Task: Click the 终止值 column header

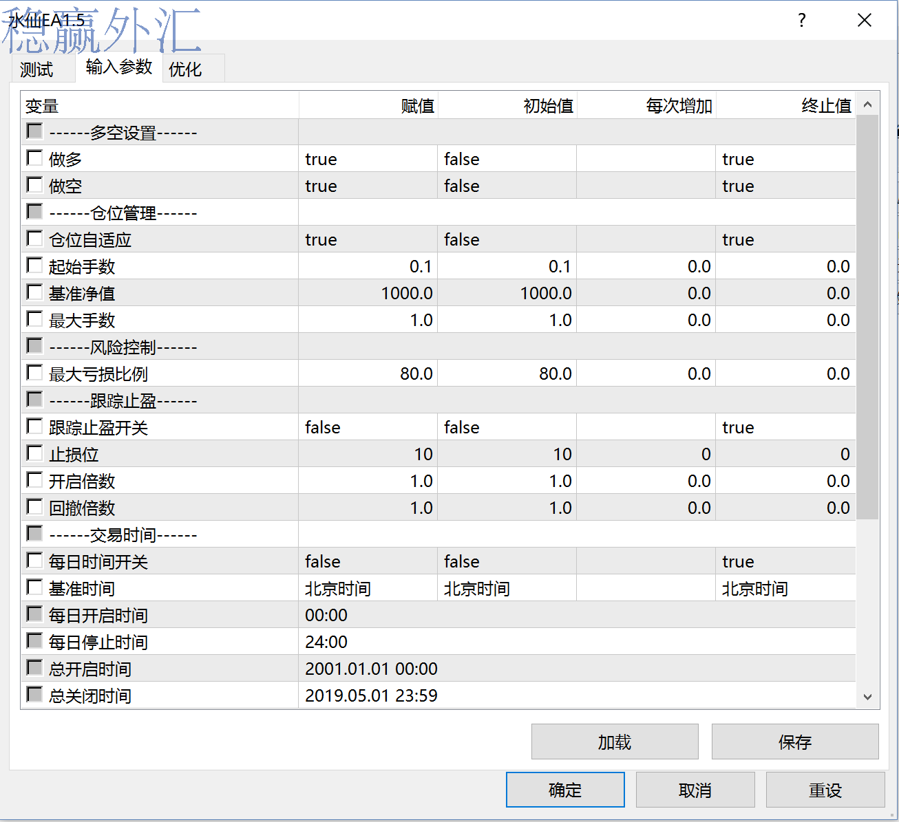Action: pyautogui.click(x=786, y=105)
